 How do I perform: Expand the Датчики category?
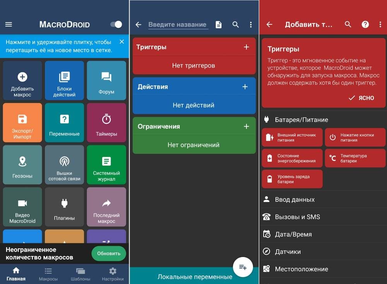pos(323,251)
